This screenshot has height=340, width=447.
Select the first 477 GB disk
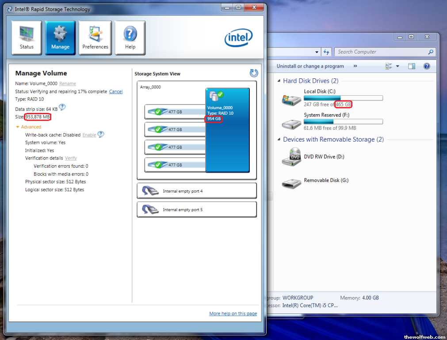point(175,112)
